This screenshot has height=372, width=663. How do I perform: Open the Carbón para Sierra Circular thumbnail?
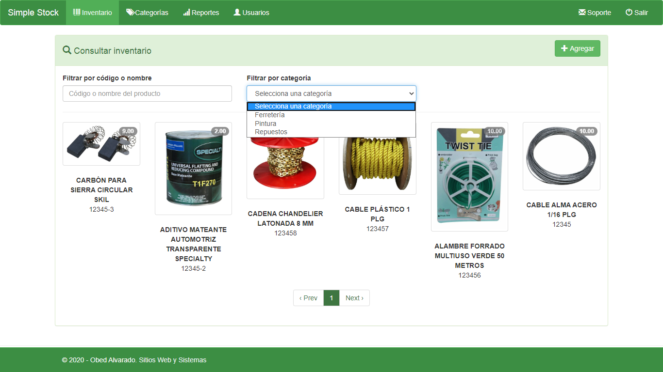pos(101,144)
